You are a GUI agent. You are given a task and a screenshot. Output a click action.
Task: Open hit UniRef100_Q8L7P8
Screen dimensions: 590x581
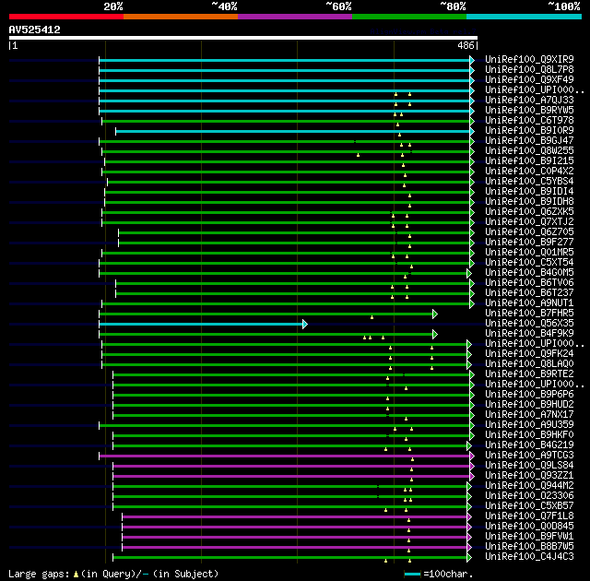(x=529, y=69)
